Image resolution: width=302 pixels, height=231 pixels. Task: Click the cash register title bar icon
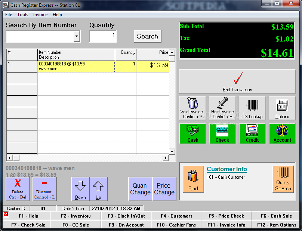pyautogui.click(x=6, y=5)
